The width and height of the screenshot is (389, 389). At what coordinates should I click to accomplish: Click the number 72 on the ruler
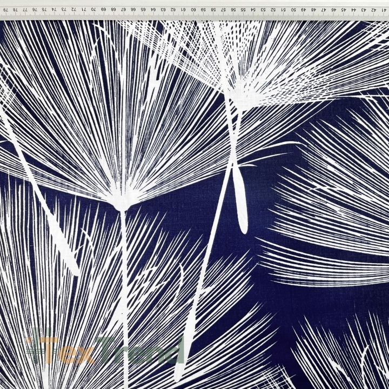click(x=73, y=10)
